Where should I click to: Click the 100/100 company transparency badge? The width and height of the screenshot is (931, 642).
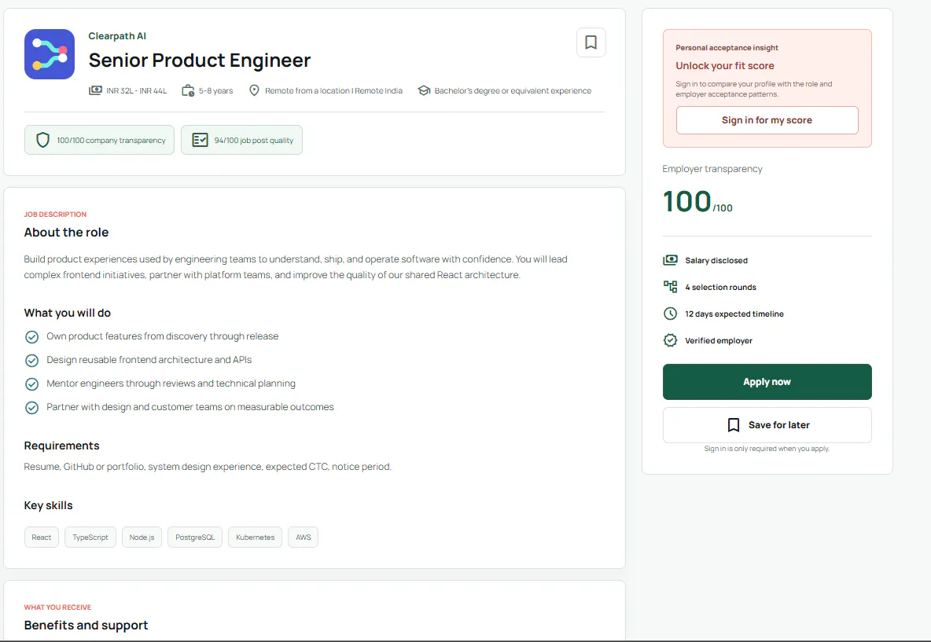tap(99, 140)
